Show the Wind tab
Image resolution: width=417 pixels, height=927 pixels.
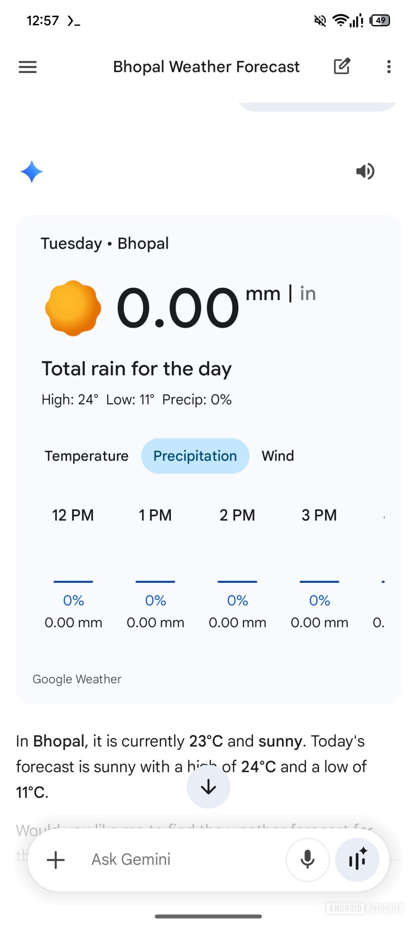coord(278,456)
